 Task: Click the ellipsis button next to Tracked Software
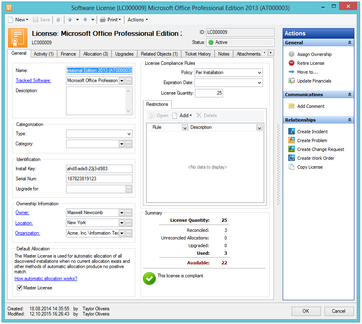pyautogui.click(x=129, y=80)
